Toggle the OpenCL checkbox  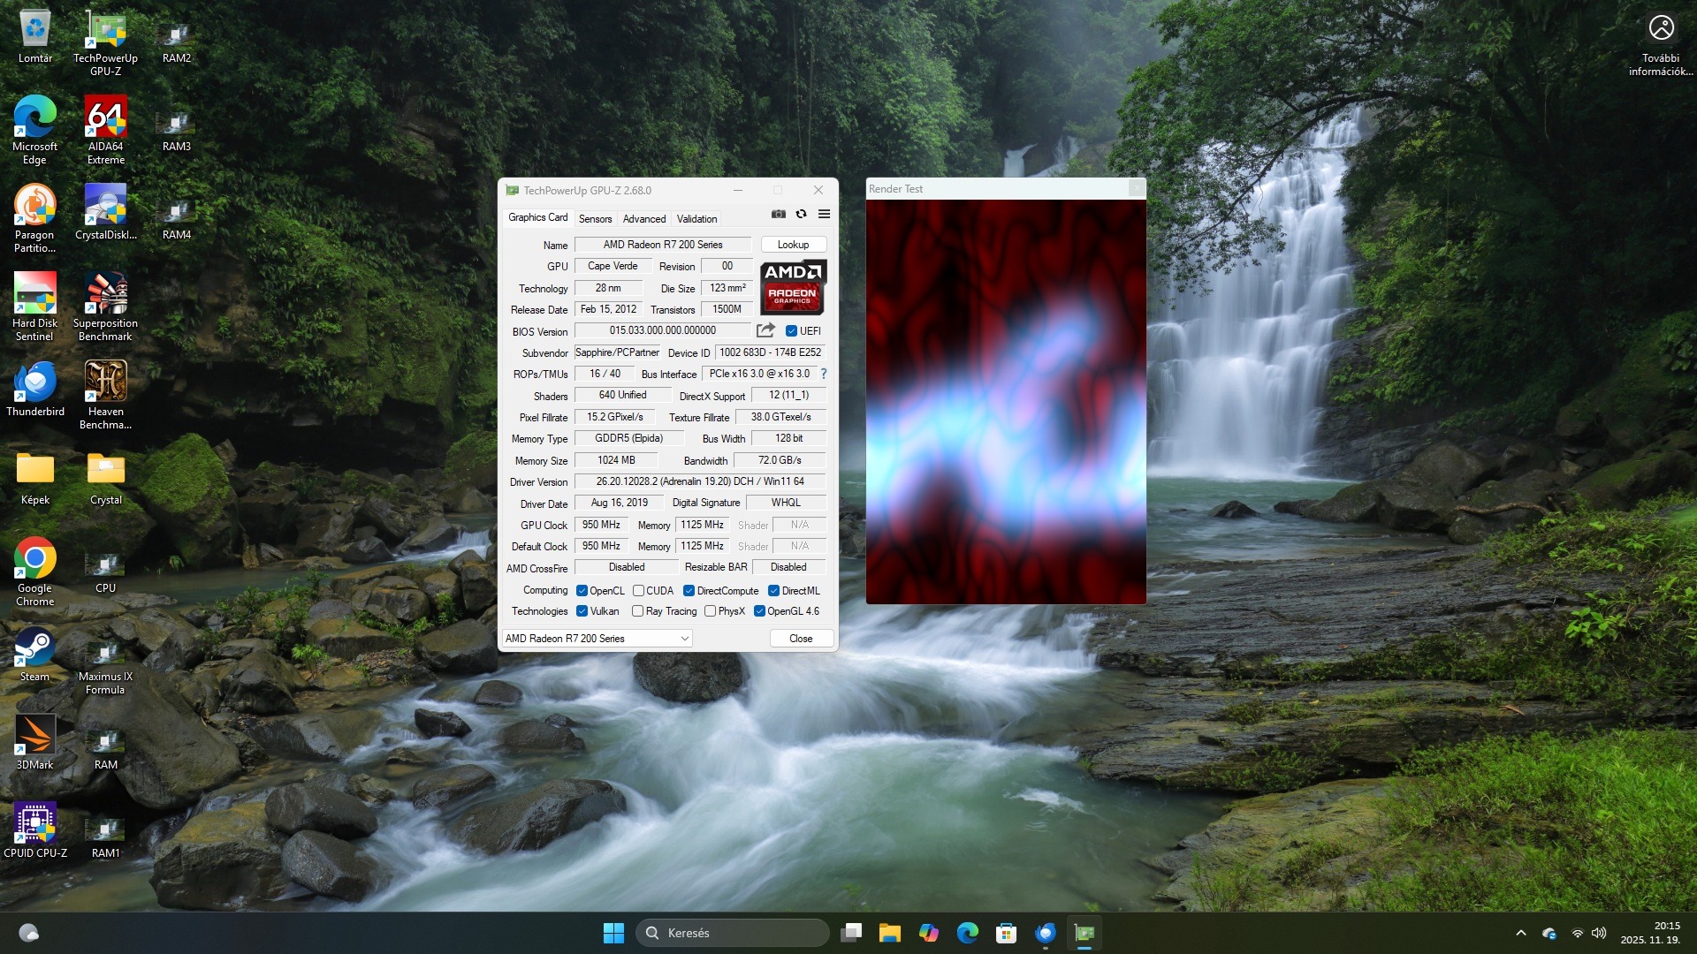[582, 591]
